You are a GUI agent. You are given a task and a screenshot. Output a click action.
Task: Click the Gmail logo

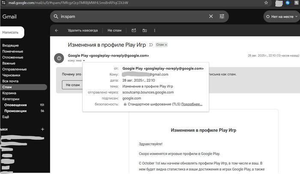point(9,17)
